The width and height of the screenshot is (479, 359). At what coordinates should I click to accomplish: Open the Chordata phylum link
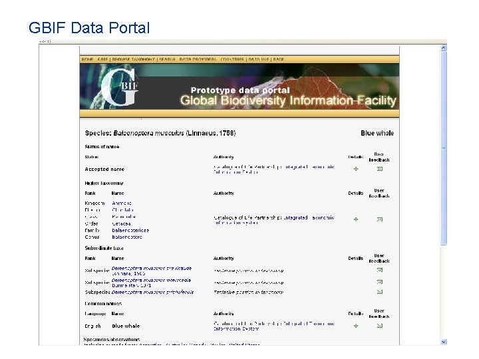pos(122,210)
